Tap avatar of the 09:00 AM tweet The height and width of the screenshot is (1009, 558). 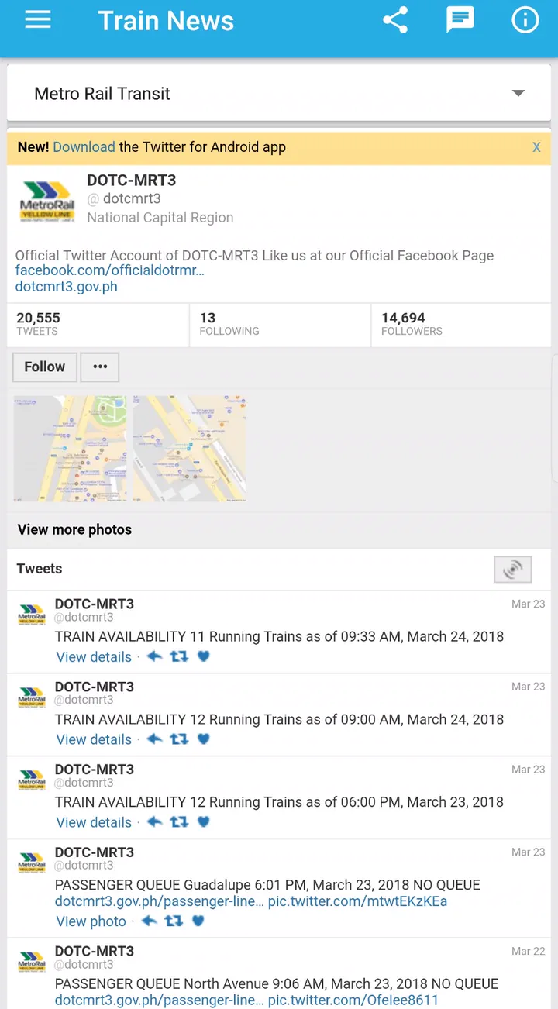32,698
